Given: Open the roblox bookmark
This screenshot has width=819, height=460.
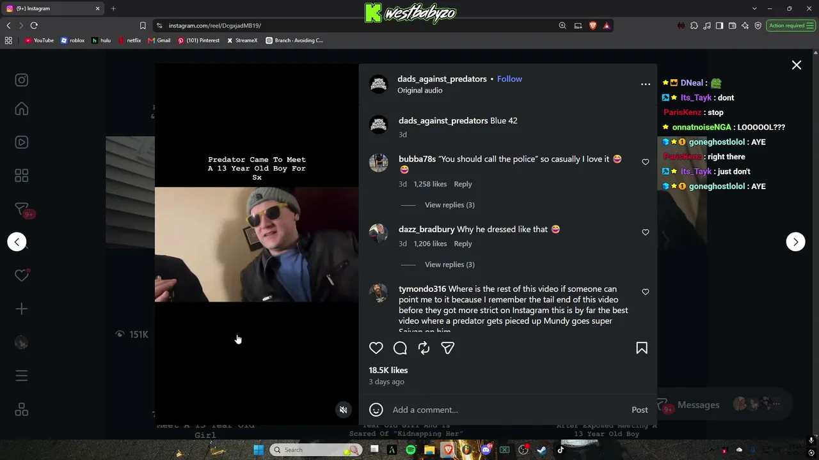Looking at the screenshot, I should click(73, 40).
